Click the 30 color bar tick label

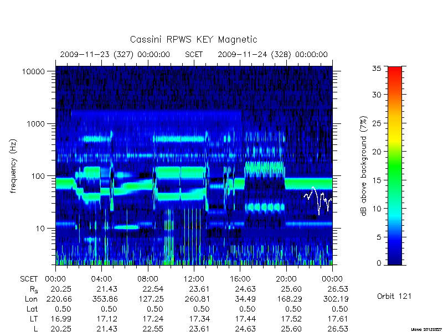tap(377, 94)
